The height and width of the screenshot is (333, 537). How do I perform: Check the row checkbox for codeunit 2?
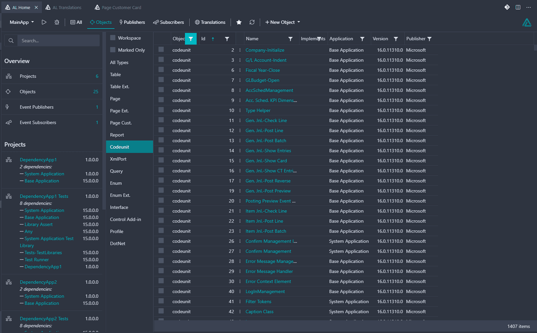(x=161, y=49)
